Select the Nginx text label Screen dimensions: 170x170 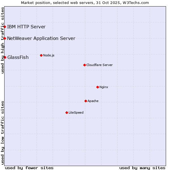[x=104, y=87]
